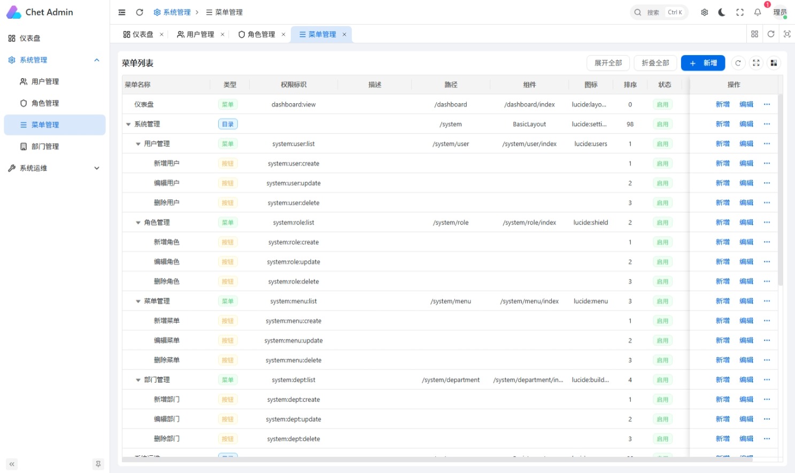
Task: Collapse the 用户管理 tree row
Action: tap(138, 144)
